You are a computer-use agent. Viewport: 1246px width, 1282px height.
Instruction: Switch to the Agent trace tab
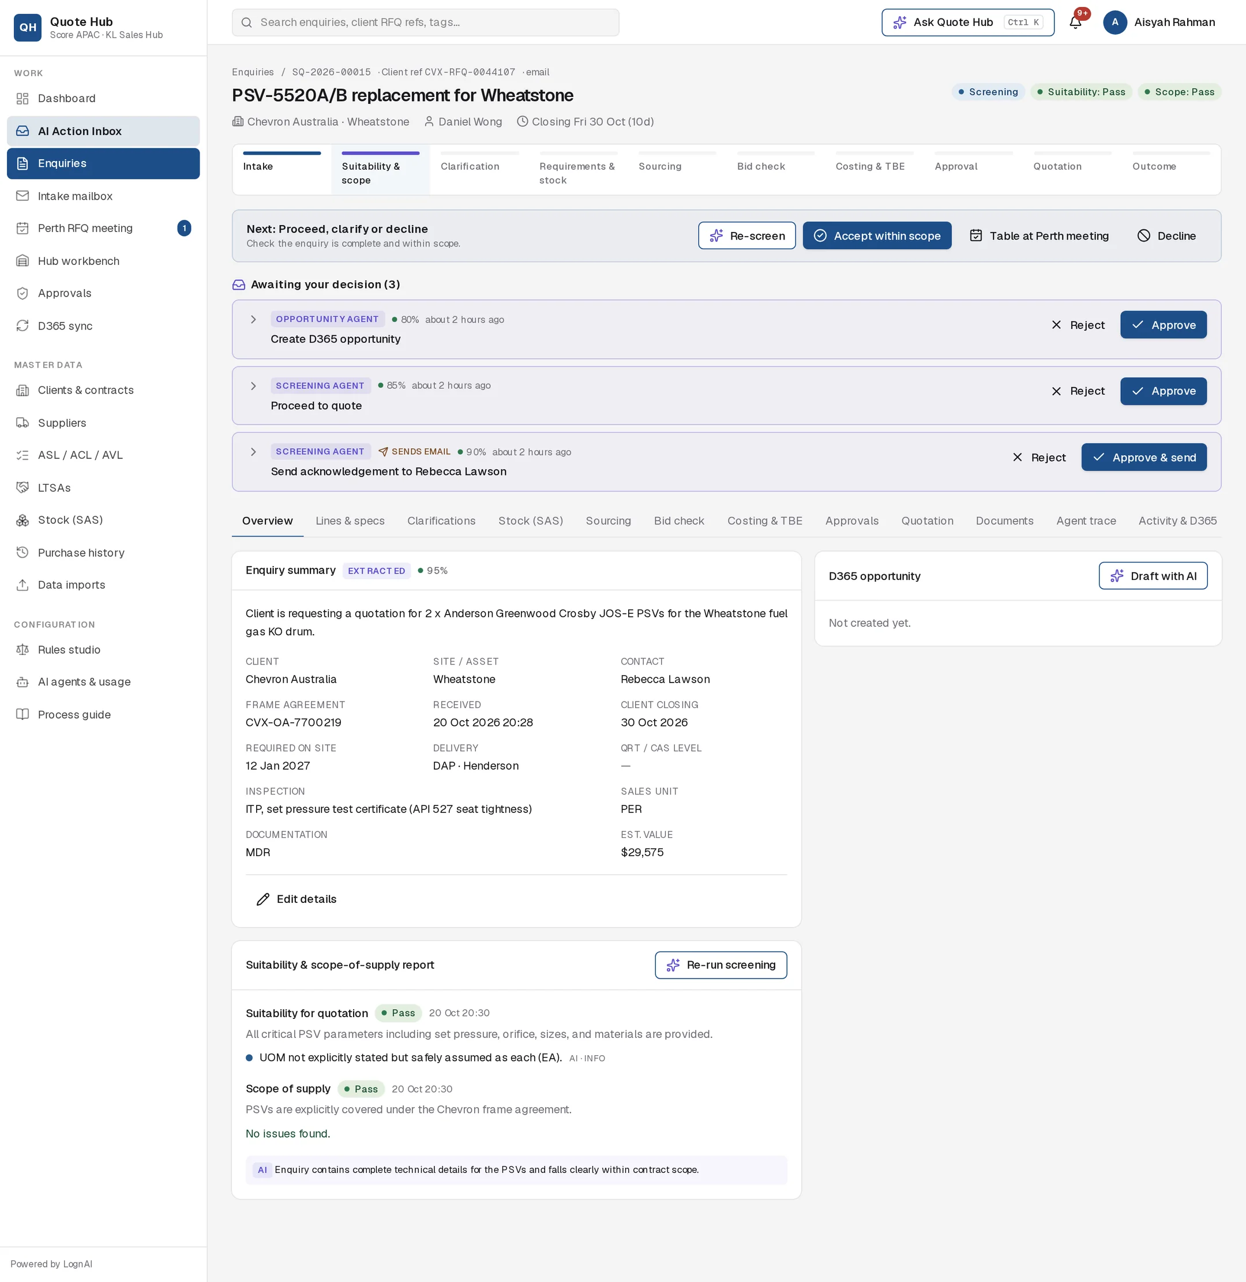pos(1086,521)
